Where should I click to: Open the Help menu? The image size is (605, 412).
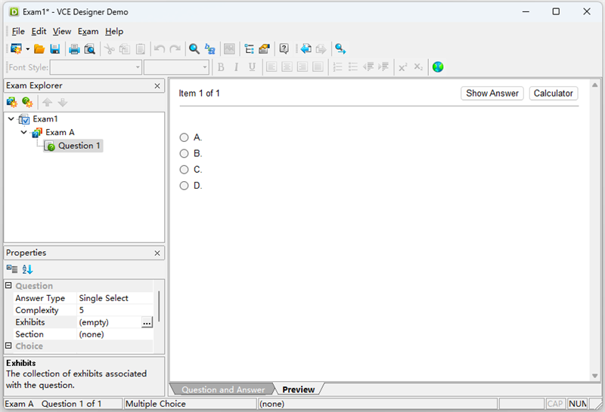point(114,32)
